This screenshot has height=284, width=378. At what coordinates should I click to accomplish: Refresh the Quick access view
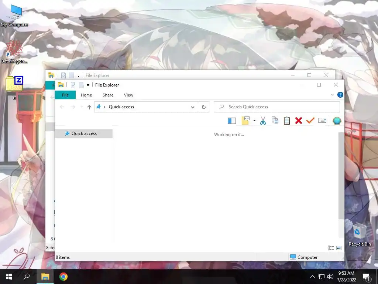[x=204, y=107]
